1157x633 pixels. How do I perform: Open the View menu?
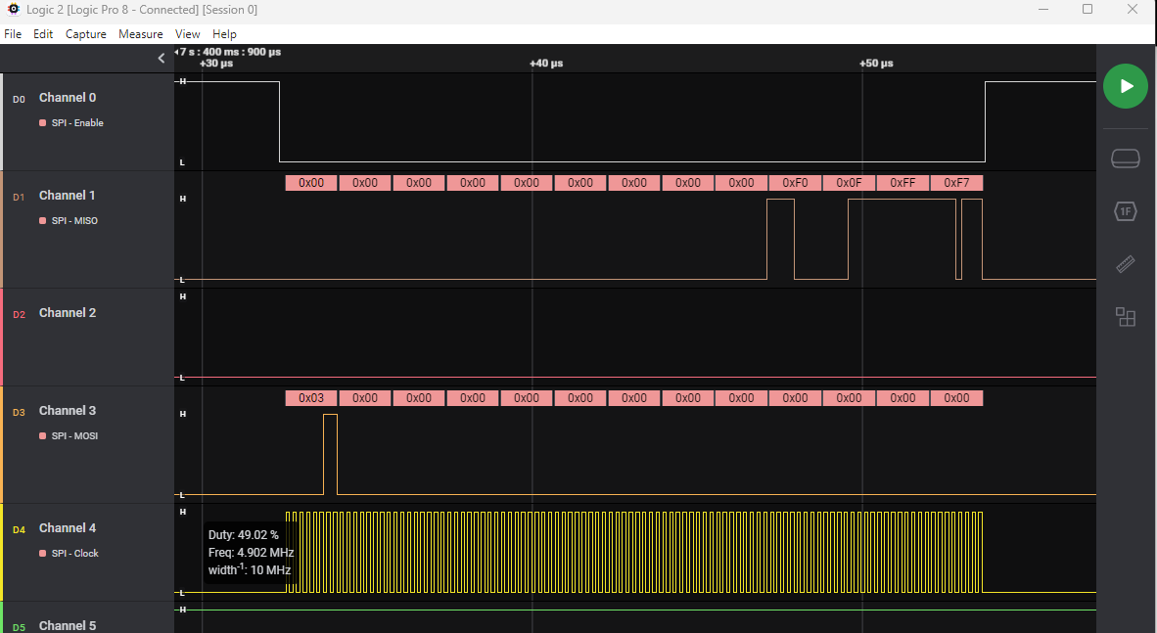tap(187, 33)
